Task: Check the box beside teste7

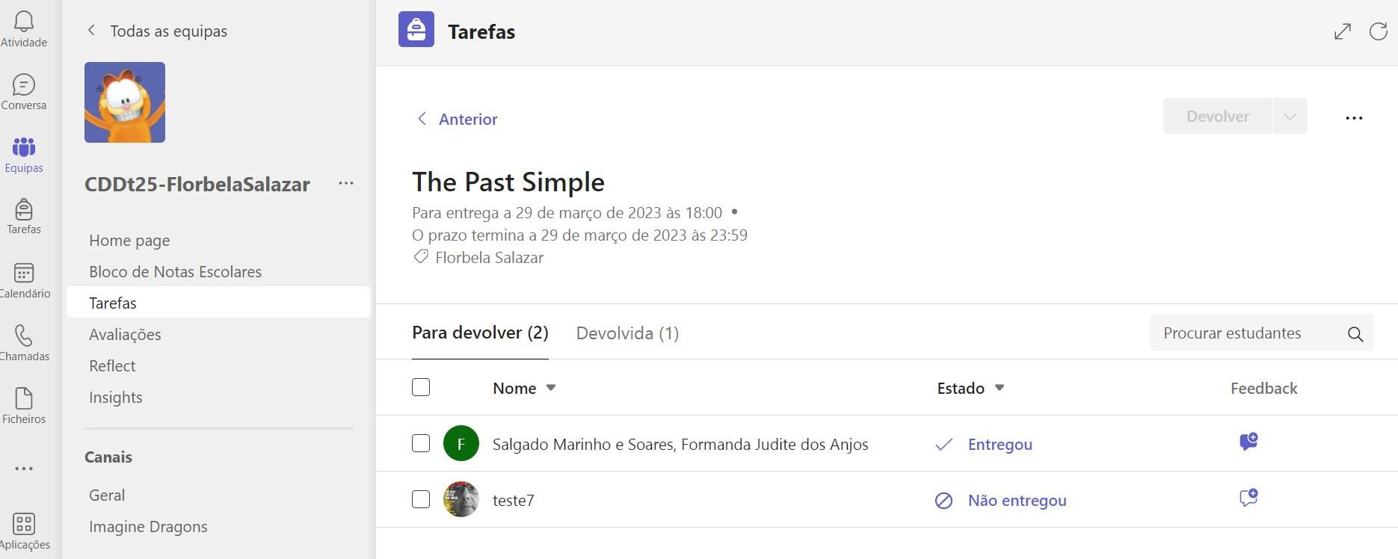Action: click(x=421, y=499)
